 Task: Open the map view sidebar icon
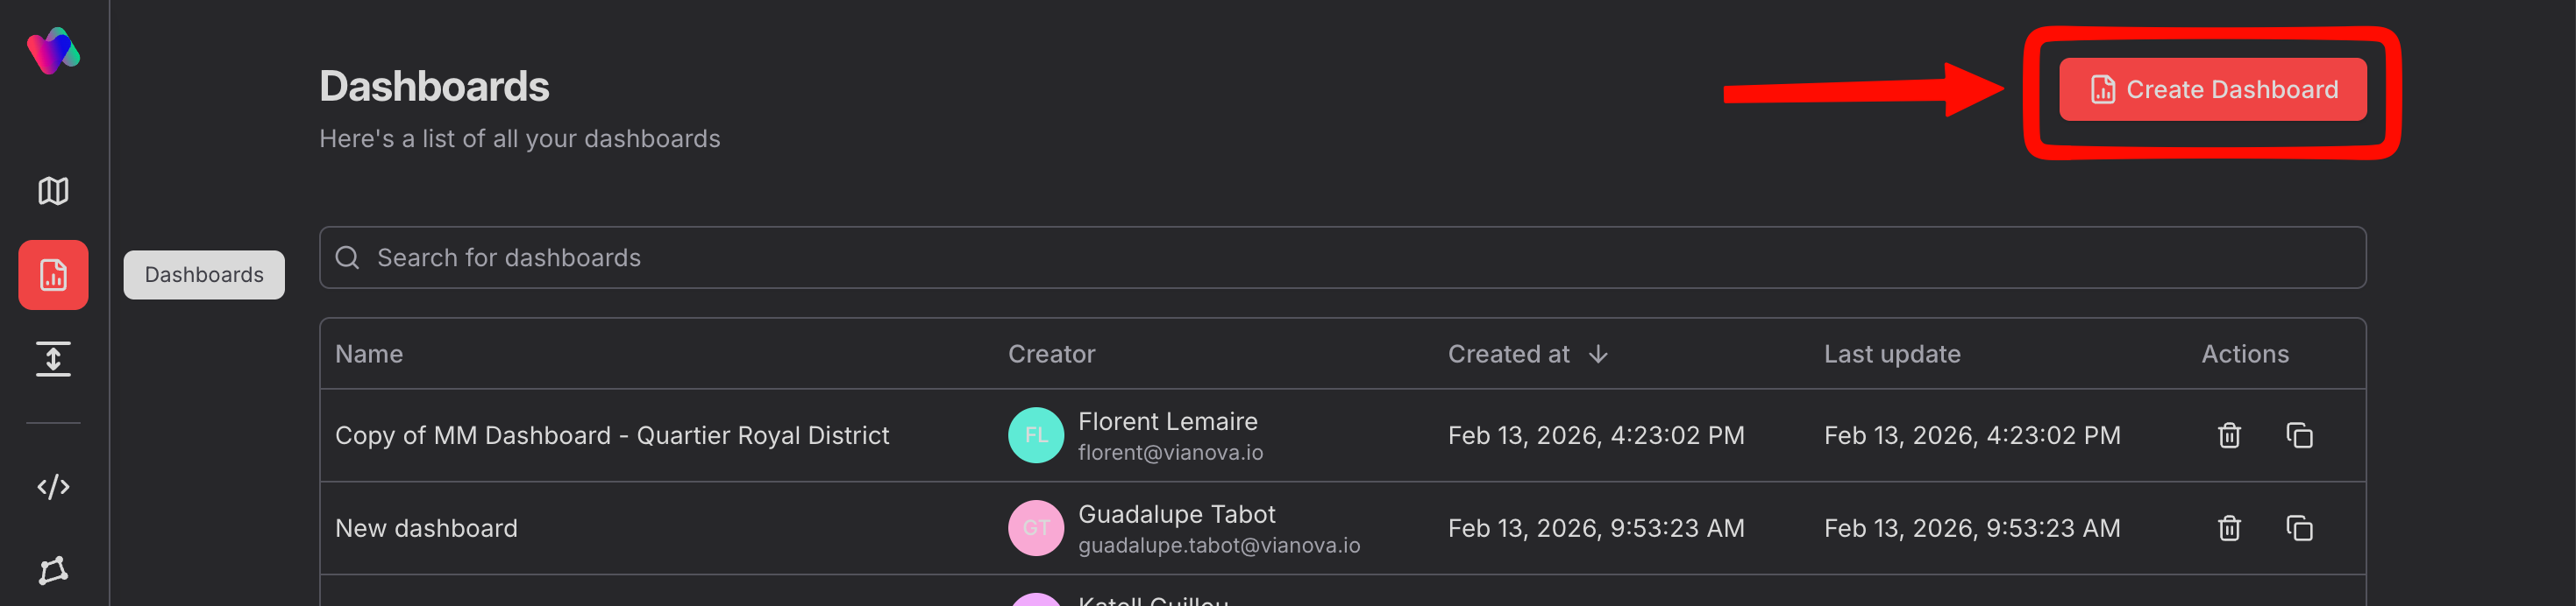(53, 191)
